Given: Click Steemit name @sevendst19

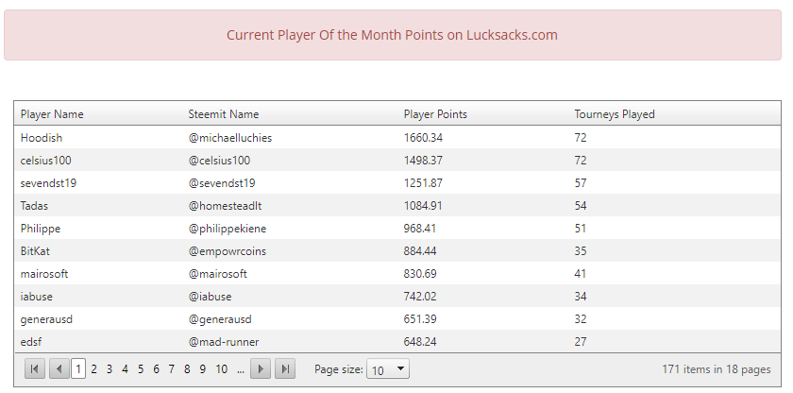Looking at the screenshot, I should point(222,183).
